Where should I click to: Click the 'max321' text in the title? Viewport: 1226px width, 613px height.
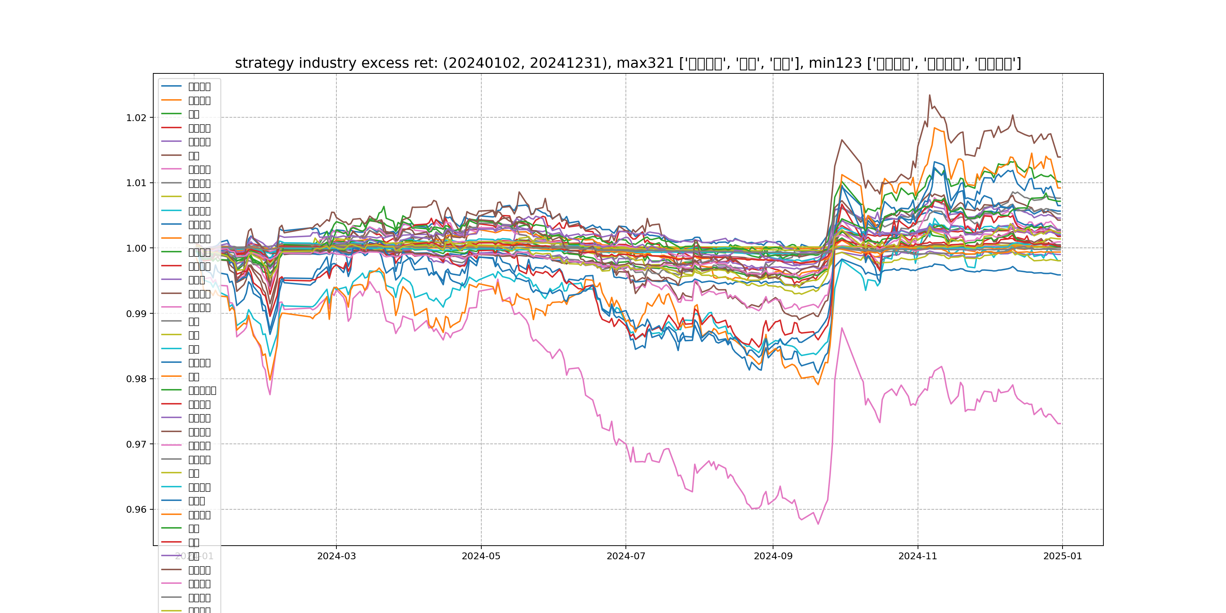[x=645, y=63]
